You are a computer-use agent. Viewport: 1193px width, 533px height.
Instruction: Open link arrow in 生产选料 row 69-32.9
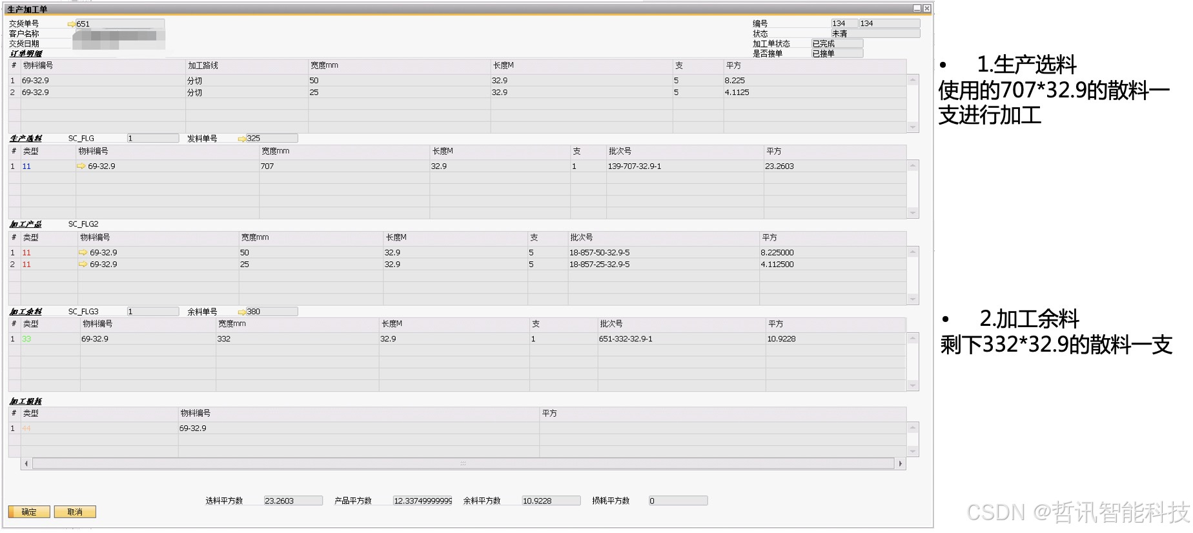coord(81,166)
